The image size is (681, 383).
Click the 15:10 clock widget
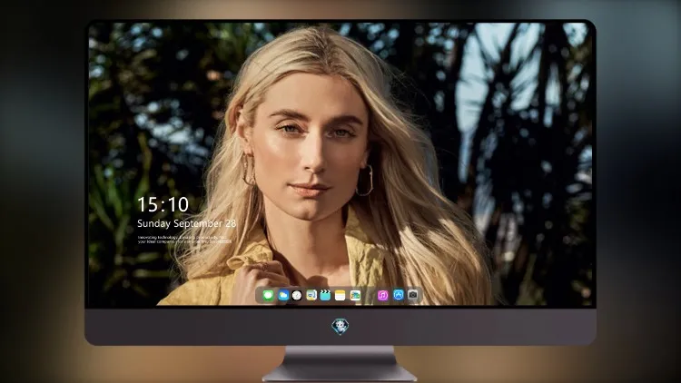163,204
